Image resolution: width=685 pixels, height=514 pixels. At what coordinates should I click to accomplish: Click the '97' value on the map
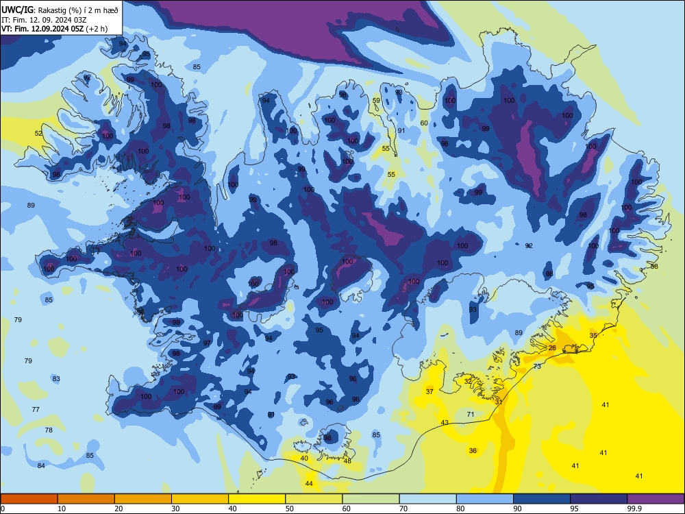[x=207, y=343]
